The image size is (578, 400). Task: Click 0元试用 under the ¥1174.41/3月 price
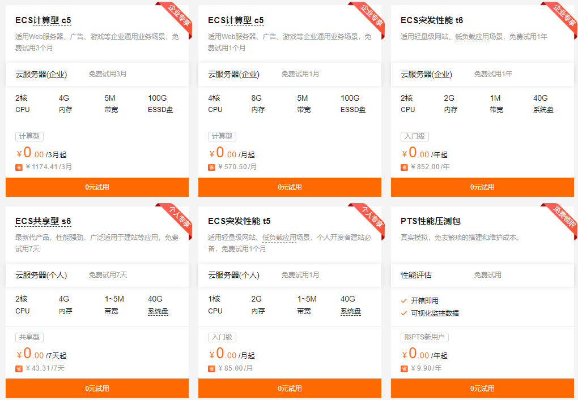(x=97, y=187)
